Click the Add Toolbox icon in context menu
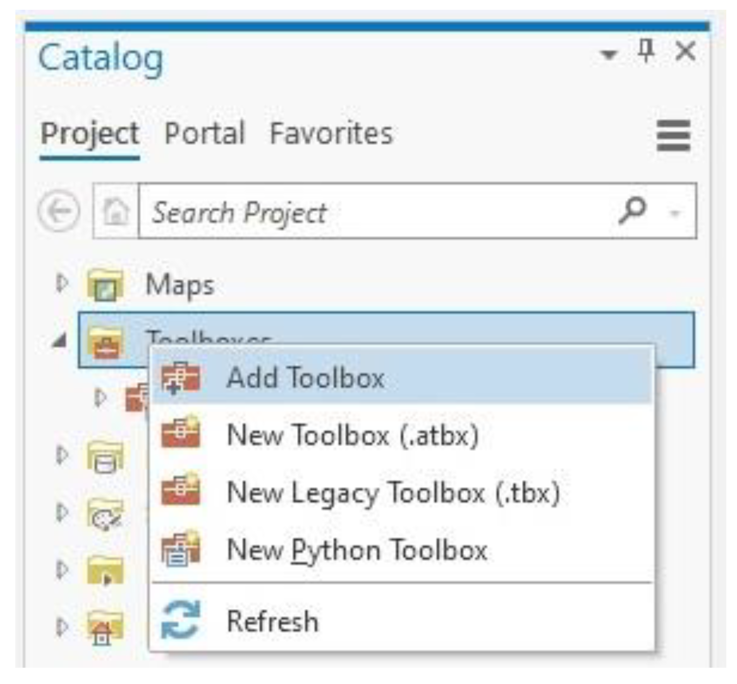The width and height of the screenshot is (737, 684). (180, 378)
